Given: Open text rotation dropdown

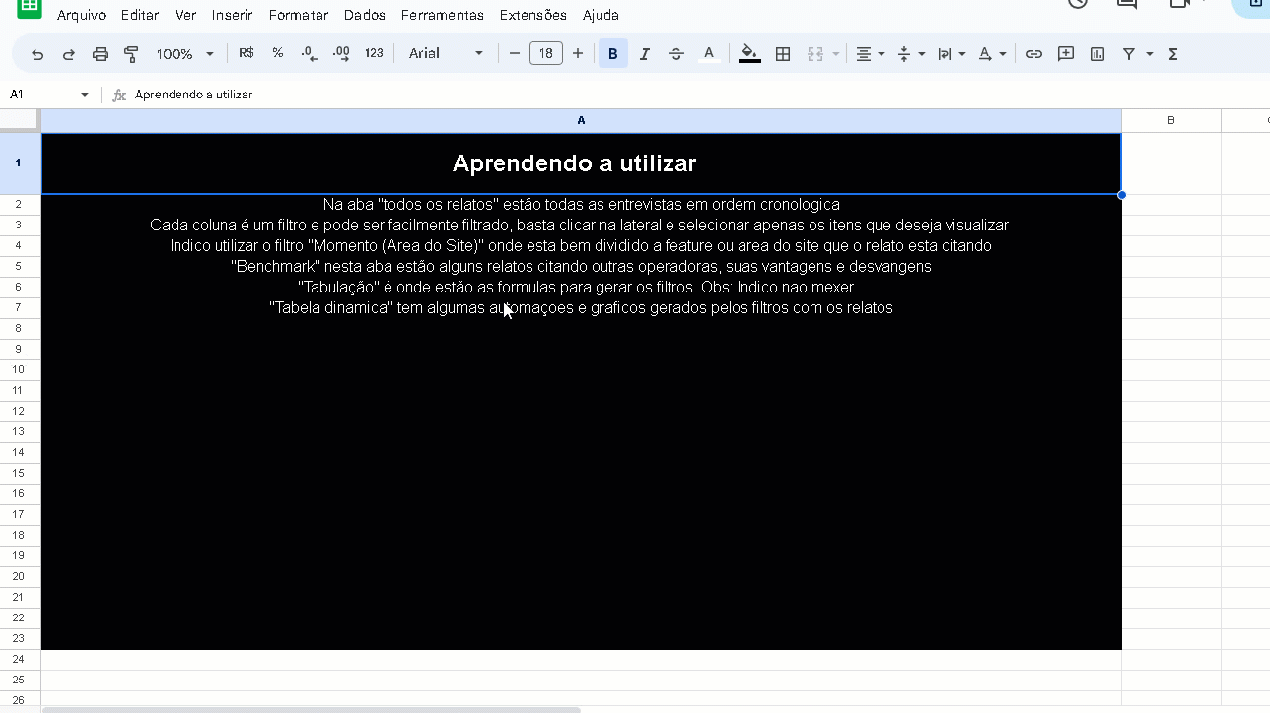Looking at the screenshot, I should click(992, 54).
